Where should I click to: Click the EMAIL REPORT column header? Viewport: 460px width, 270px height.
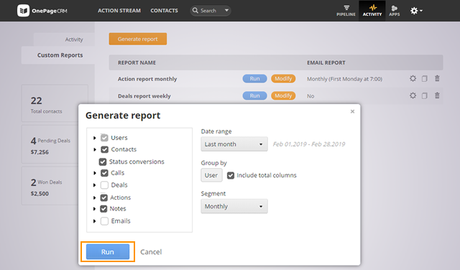click(x=326, y=62)
